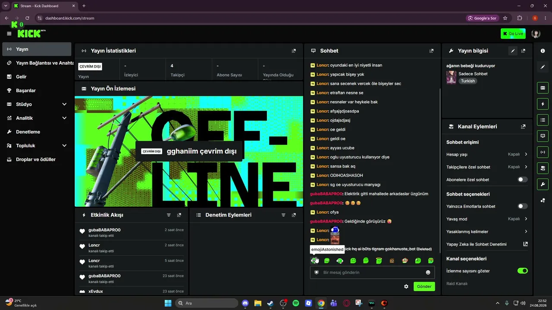Open Hesap yaşı setting
This screenshot has width=552, height=310.
coord(487,154)
